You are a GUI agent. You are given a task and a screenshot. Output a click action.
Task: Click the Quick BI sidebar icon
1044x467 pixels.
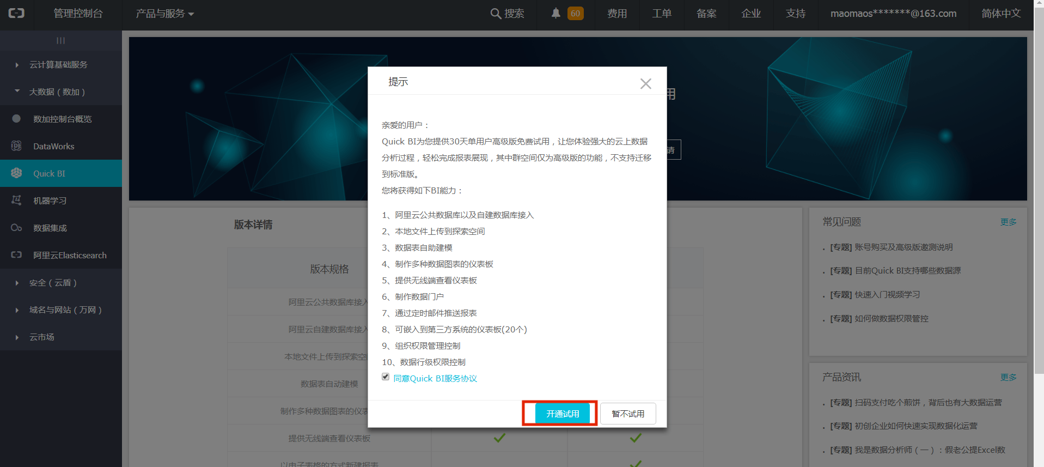[x=16, y=173]
